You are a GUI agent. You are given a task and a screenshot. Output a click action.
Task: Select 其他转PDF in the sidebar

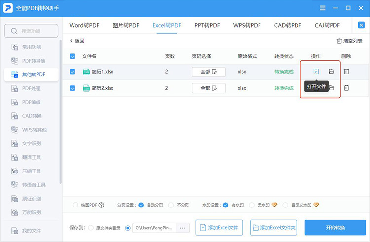click(x=31, y=75)
